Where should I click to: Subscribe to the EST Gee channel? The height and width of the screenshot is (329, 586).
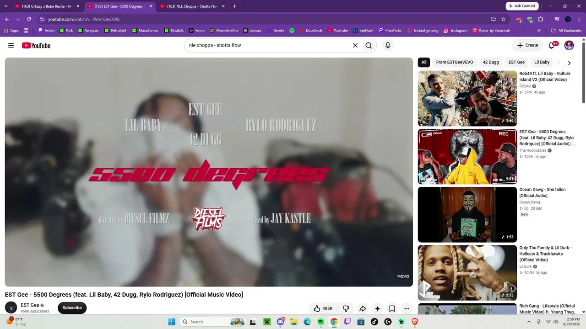click(x=72, y=308)
